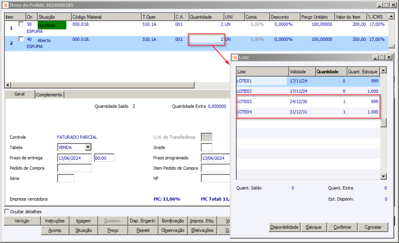
Task: Click the Lote list scroll-up arrow
Action: point(383,70)
